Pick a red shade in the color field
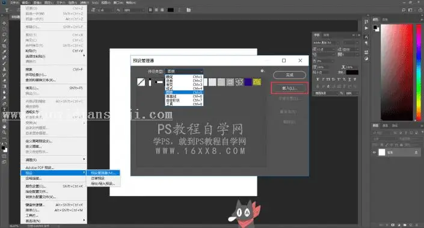Screen dimensions: 424x228 click(397, 72)
